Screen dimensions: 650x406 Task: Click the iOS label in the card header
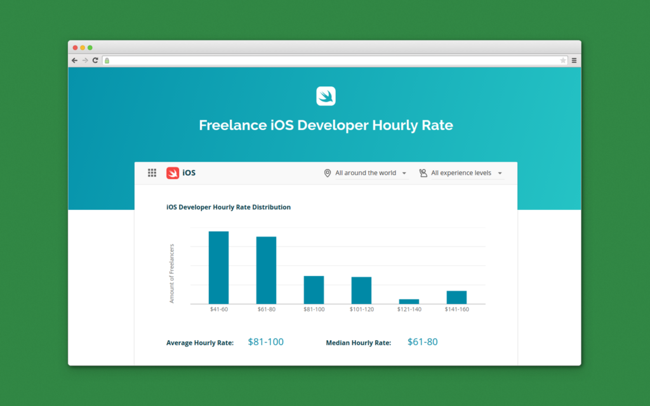pos(189,173)
